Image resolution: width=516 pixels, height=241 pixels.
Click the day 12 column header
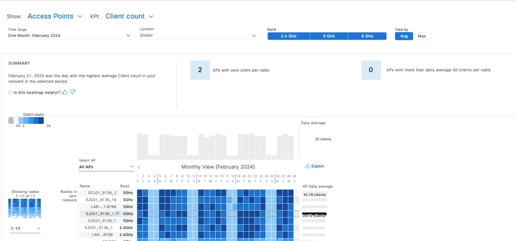point(199,179)
